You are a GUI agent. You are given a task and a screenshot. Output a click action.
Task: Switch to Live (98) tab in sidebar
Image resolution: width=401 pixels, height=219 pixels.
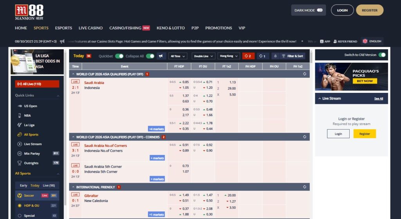(49, 185)
